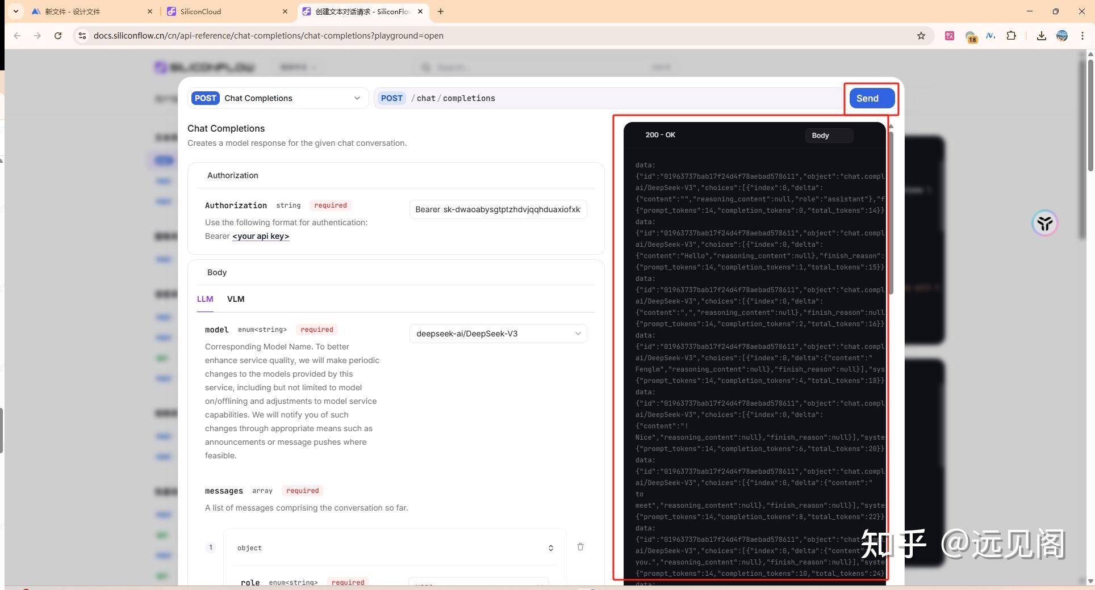
Task: Click the 200 - OK status text
Action: point(661,135)
